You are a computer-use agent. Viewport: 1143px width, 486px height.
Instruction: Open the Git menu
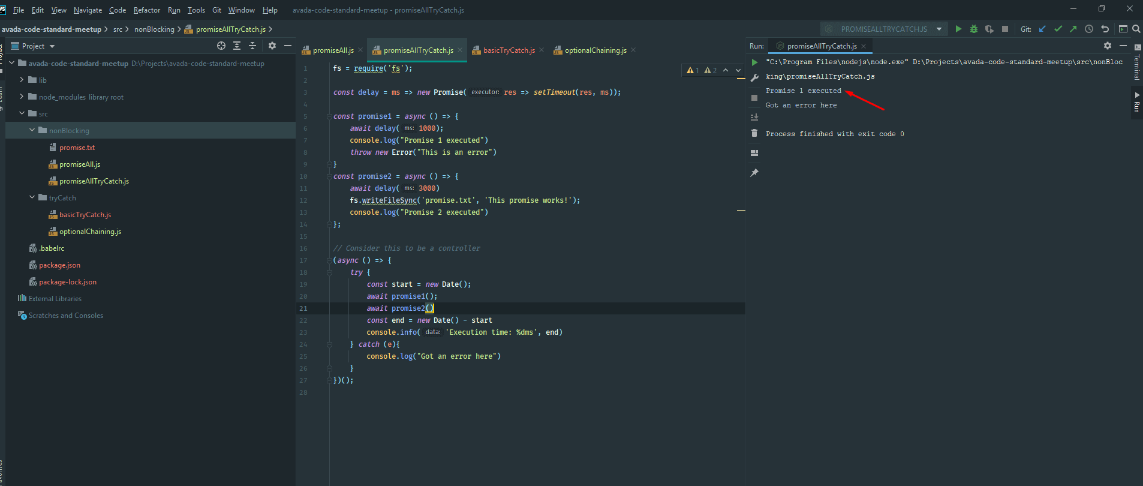216,10
